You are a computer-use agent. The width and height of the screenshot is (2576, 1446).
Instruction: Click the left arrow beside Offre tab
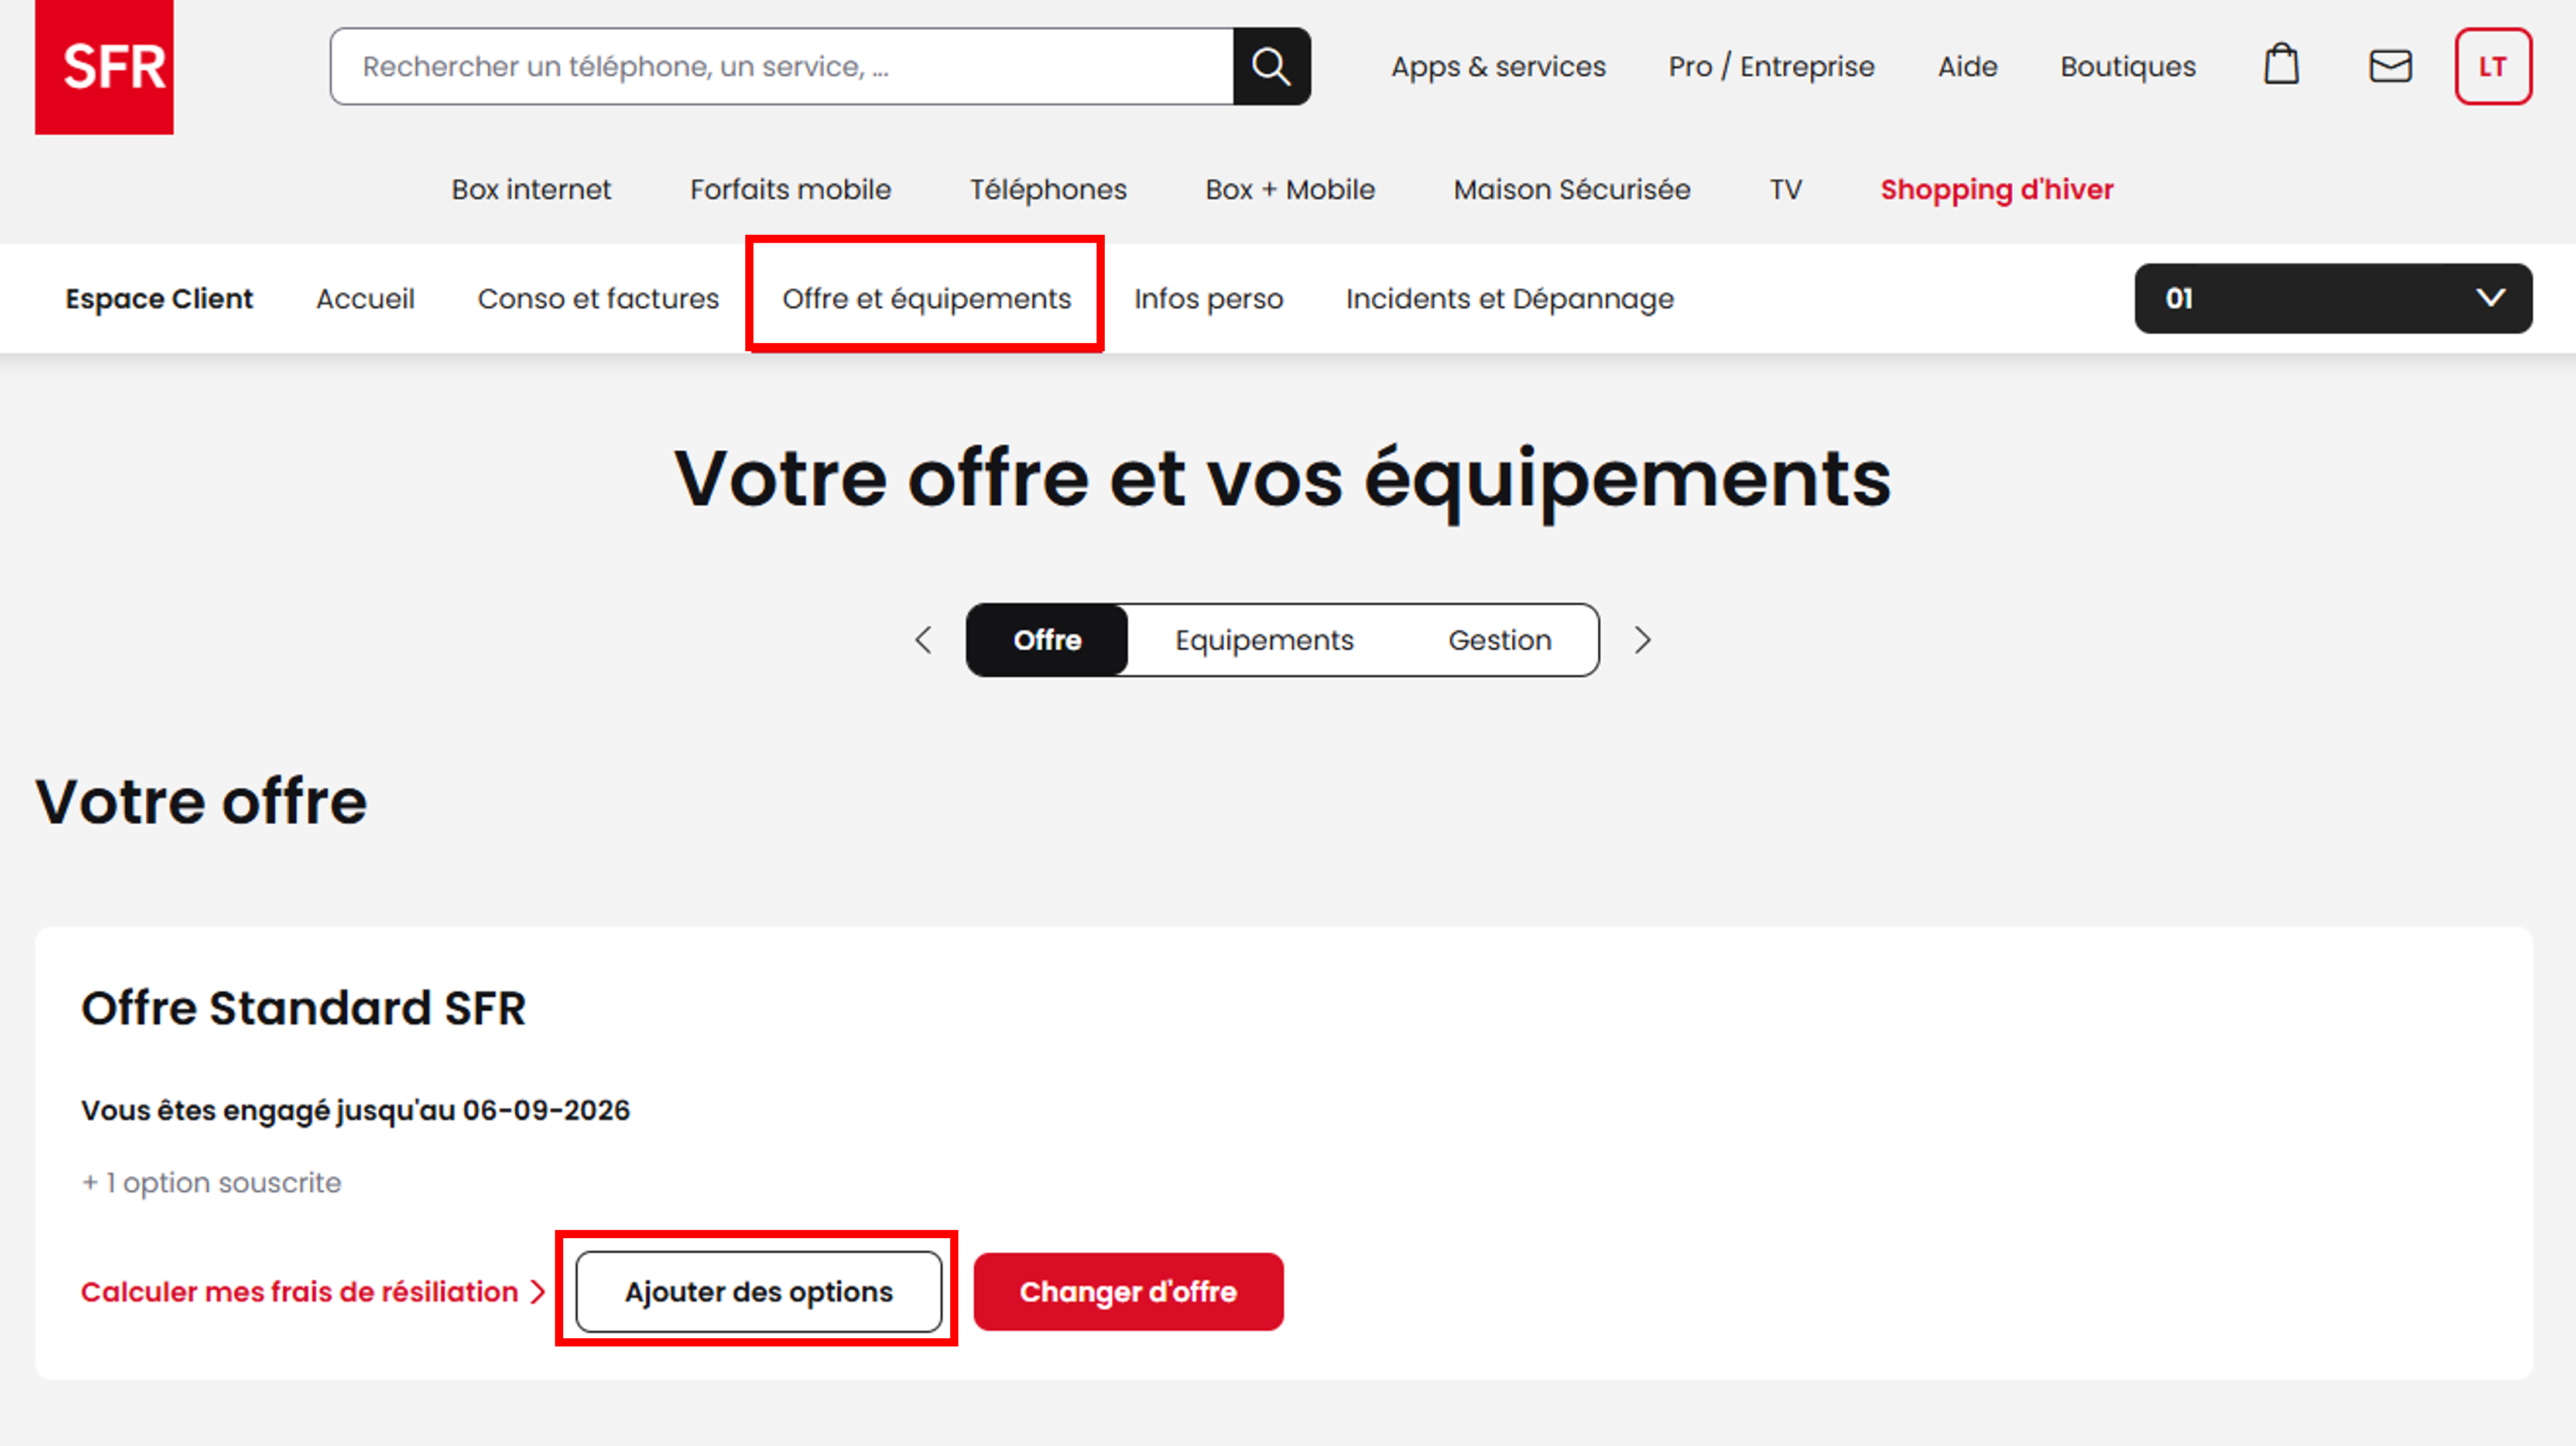pos(924,640)
